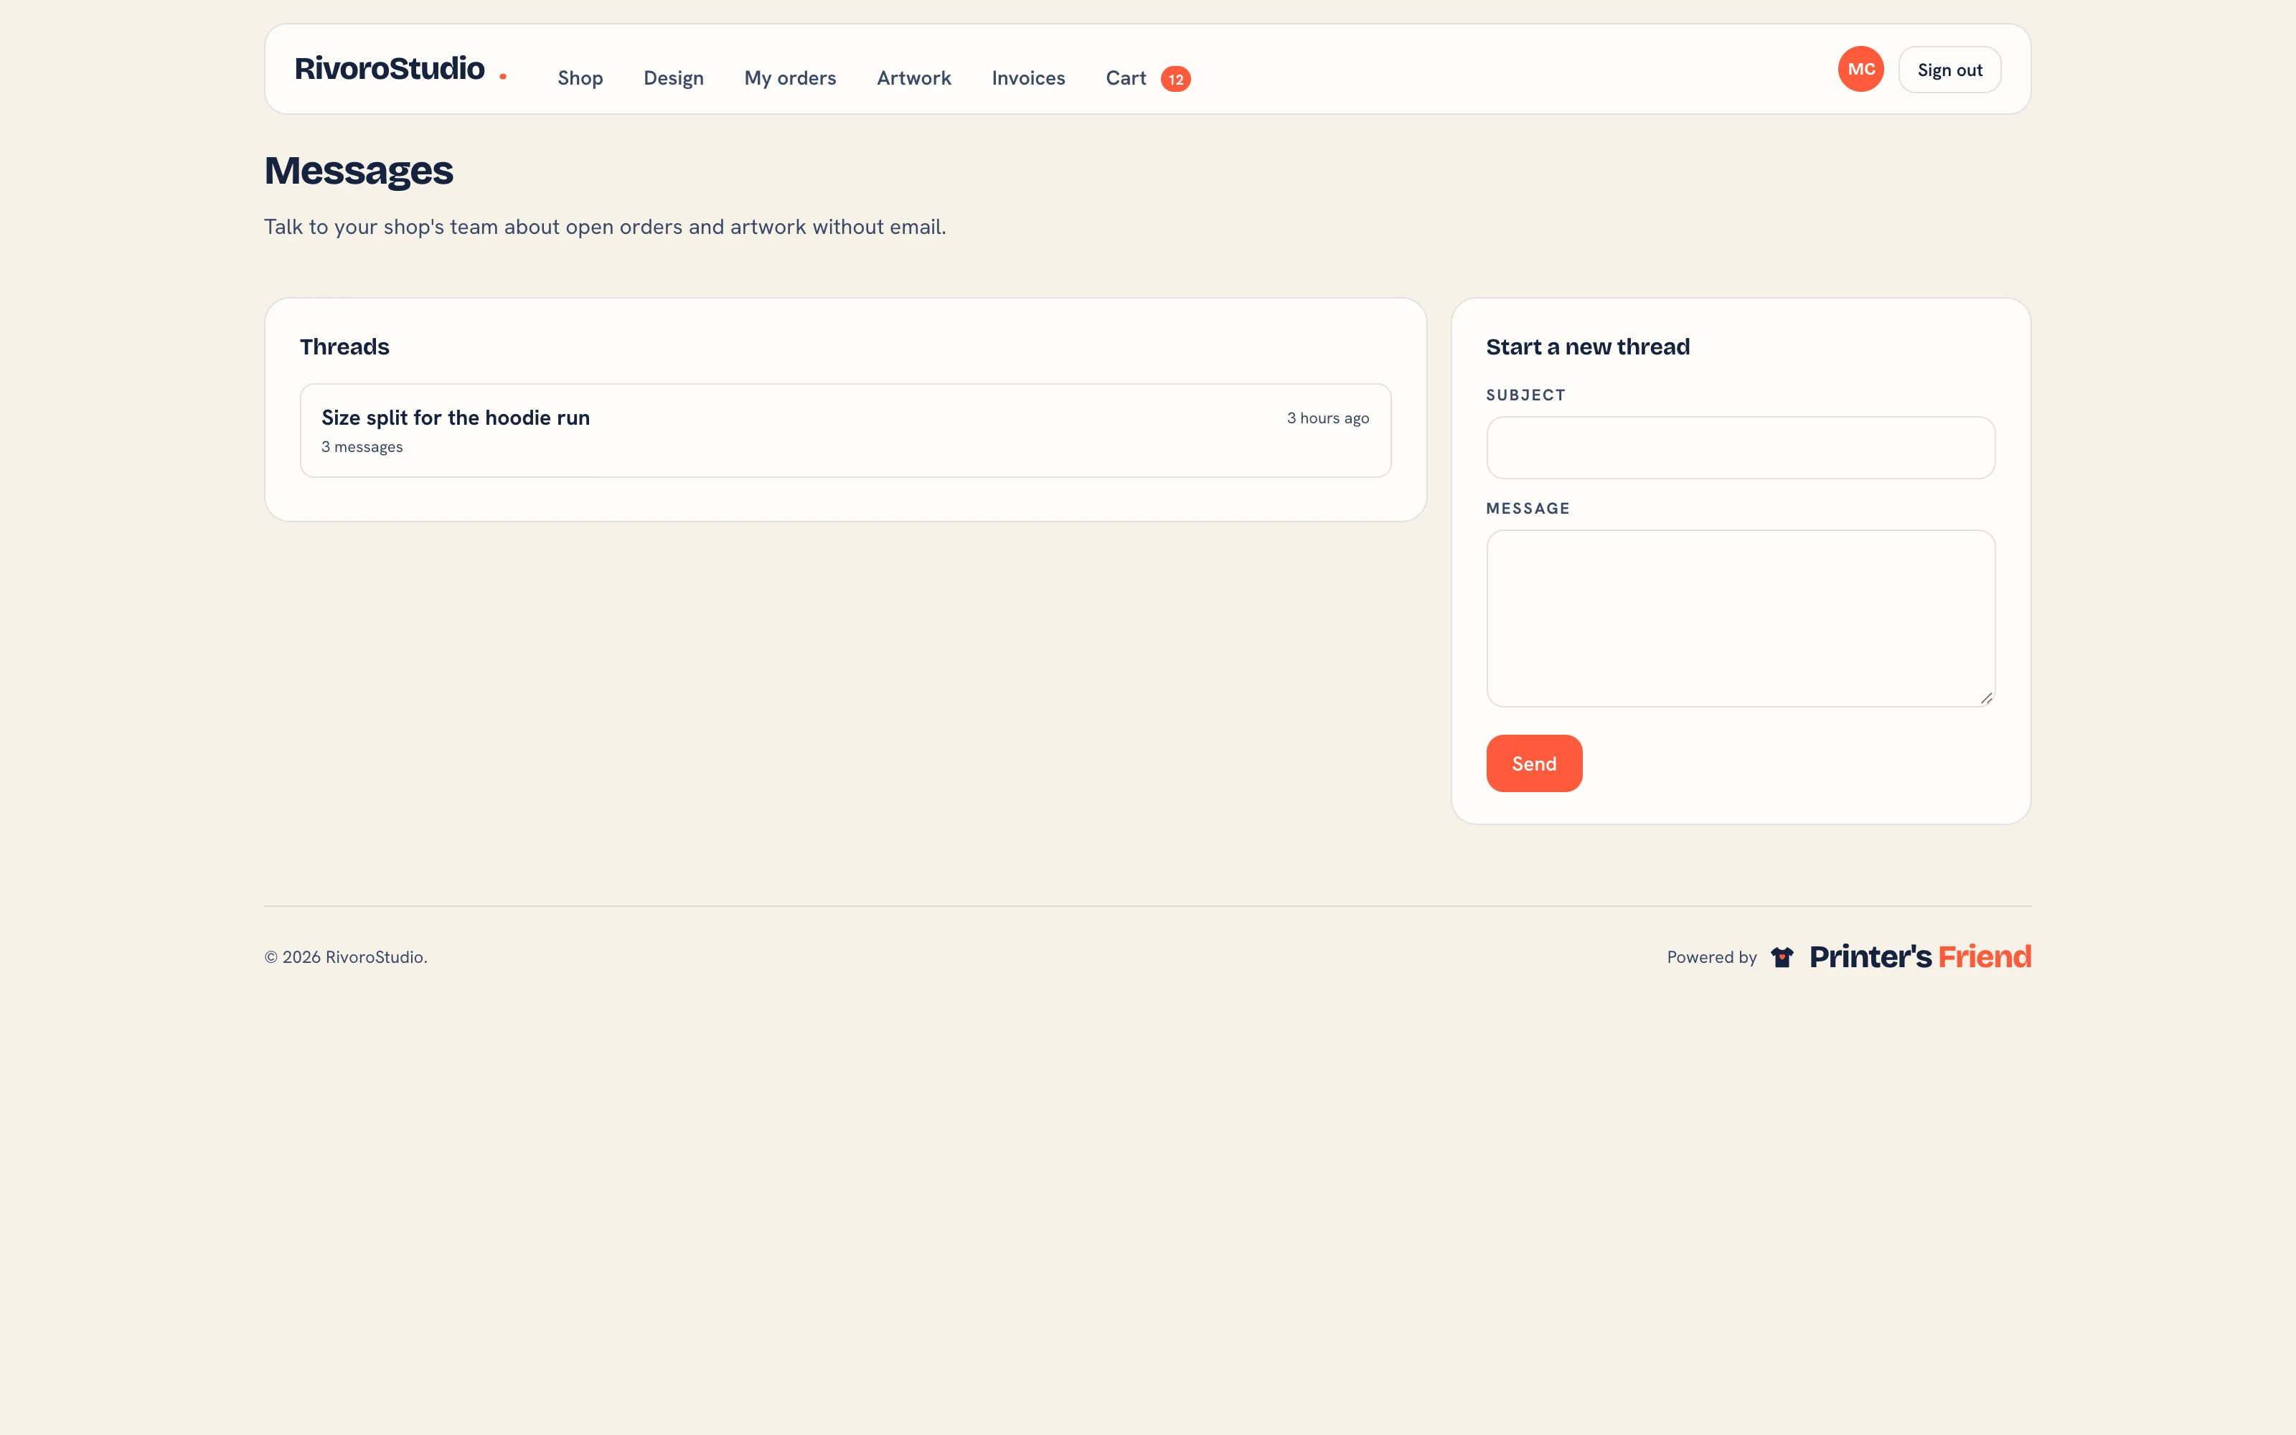2296x1435 pixels.
Task: Open the Cart link
Action: pyautogui.click(x=1126, y=77)
